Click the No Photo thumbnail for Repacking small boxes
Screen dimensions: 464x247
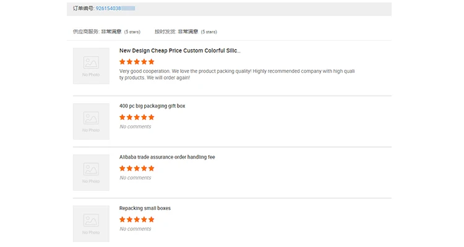pyautogui.click(x=91, y=223)
